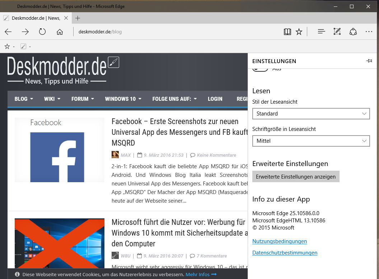Click the speech bubble icon beside 7 Kommentare

(192, 256)
